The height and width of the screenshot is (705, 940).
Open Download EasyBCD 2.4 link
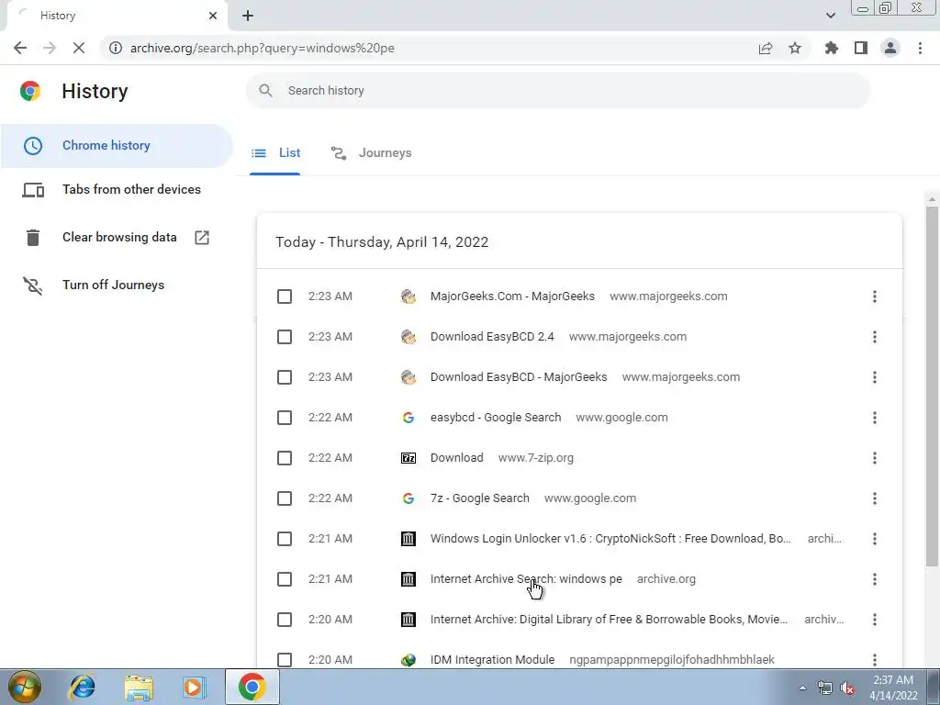(x=492, y=336)
